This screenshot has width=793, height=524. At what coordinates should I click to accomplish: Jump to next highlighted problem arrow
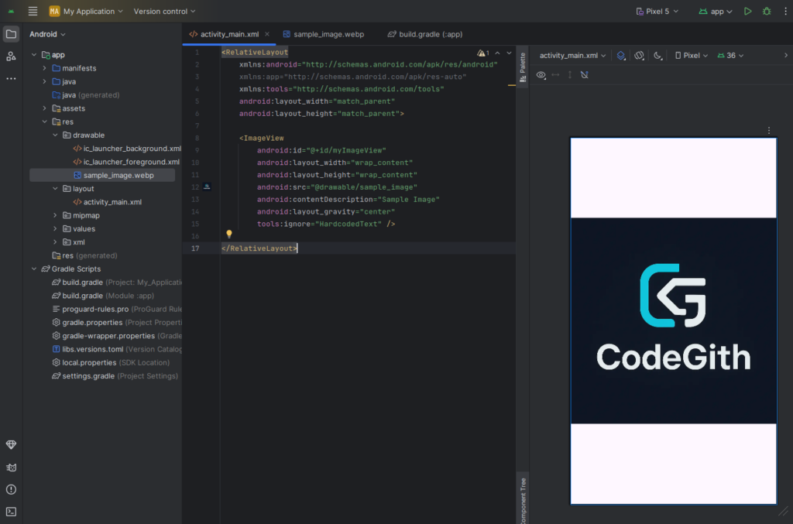point(510,53)
